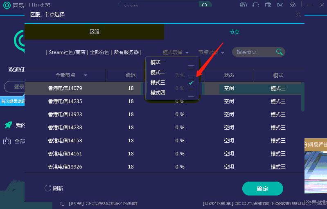The width and height of the screenshot is (327, 209).
Task: Select node 香港电信14238
Action: [65, 128]
